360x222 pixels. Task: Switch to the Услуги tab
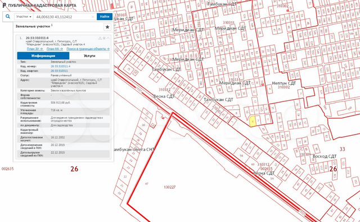[x=89, y=55]
